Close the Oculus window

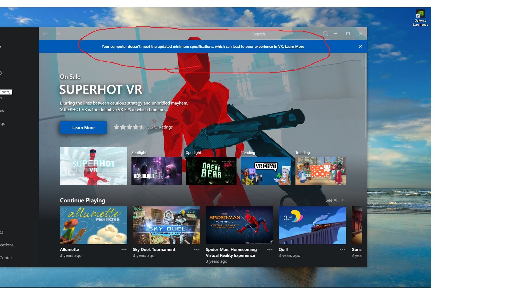tap(361, 34)
